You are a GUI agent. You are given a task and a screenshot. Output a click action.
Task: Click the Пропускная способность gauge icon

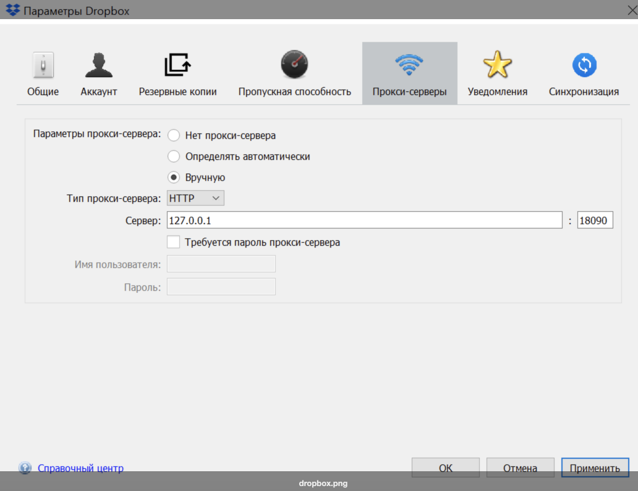pos(294,65)
